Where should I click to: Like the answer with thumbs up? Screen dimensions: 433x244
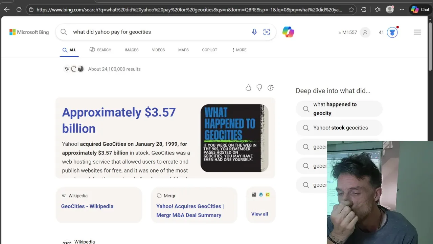(x=248, y=88)
